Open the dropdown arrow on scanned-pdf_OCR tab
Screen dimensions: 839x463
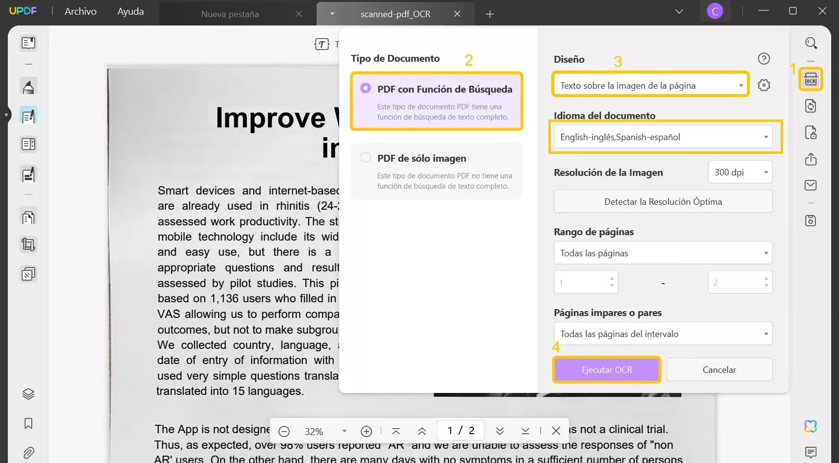[x=332, y=14]
